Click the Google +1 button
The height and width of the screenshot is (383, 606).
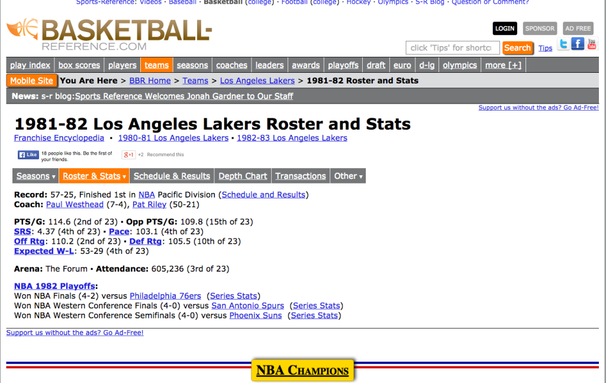128,155
